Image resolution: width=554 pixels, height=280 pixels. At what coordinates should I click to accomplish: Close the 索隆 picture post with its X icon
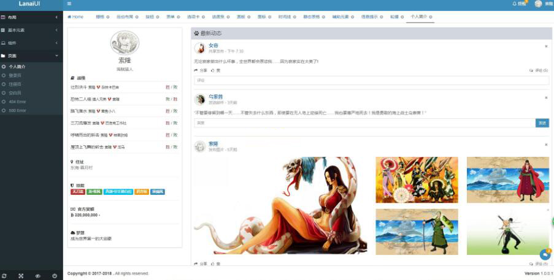click(x=546, y=145)
